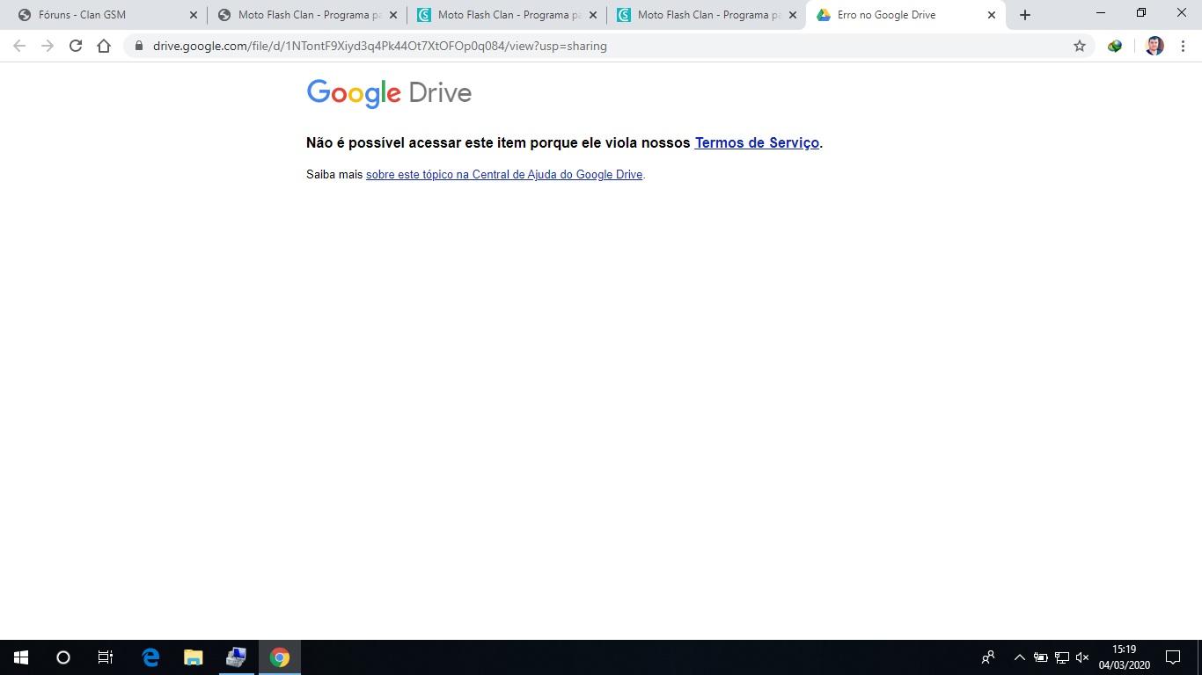The width and height of the screenshot is (1202, 675).
Task: Open the Termos de Serviço link
Action: (757, 142)
